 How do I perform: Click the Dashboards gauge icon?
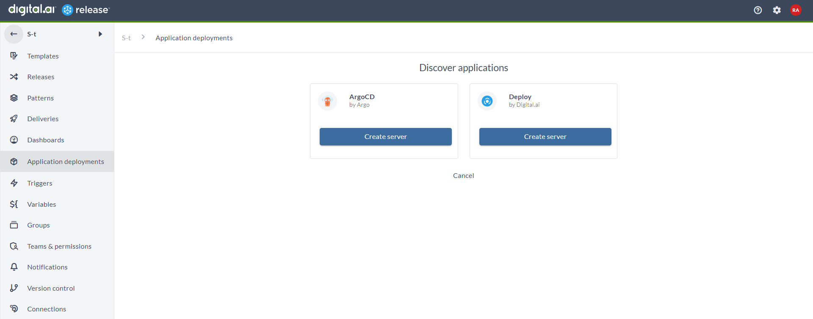click(x=14, y=140)
